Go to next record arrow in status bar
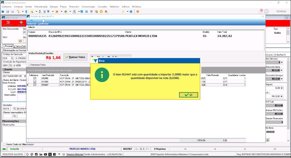291x158 pixels. [x=245, y=149]
